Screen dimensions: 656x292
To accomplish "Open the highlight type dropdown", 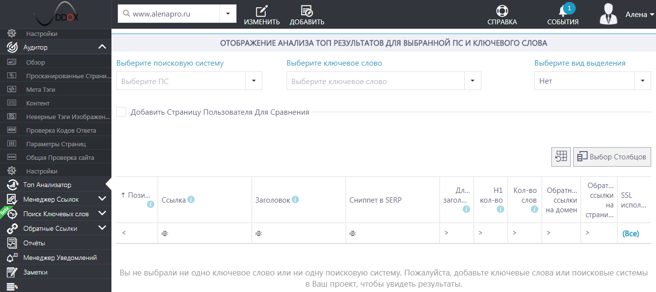I will 642,81.
